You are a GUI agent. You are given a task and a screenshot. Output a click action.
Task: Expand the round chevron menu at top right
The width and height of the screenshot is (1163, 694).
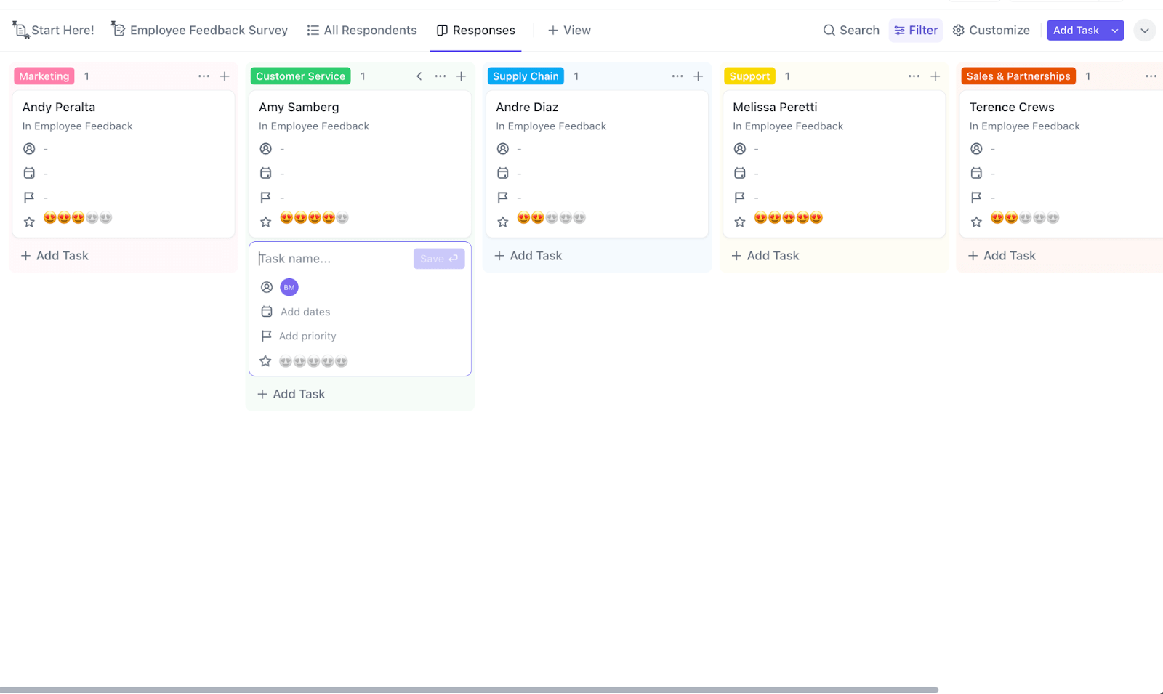point(1145,31)
